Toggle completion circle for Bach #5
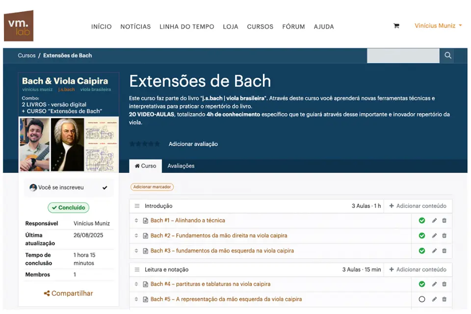This screenshot has width=471, height=314. point(421,299)
